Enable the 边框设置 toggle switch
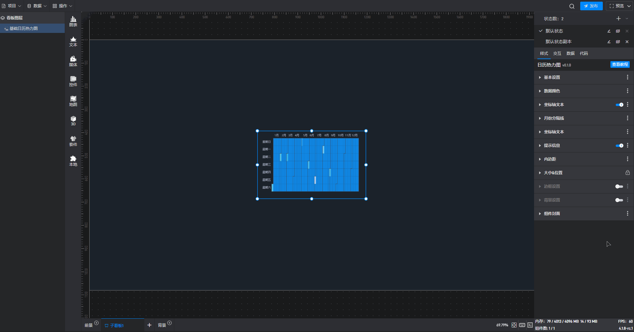This screenshot has height=332, width=634. (619, 186)
